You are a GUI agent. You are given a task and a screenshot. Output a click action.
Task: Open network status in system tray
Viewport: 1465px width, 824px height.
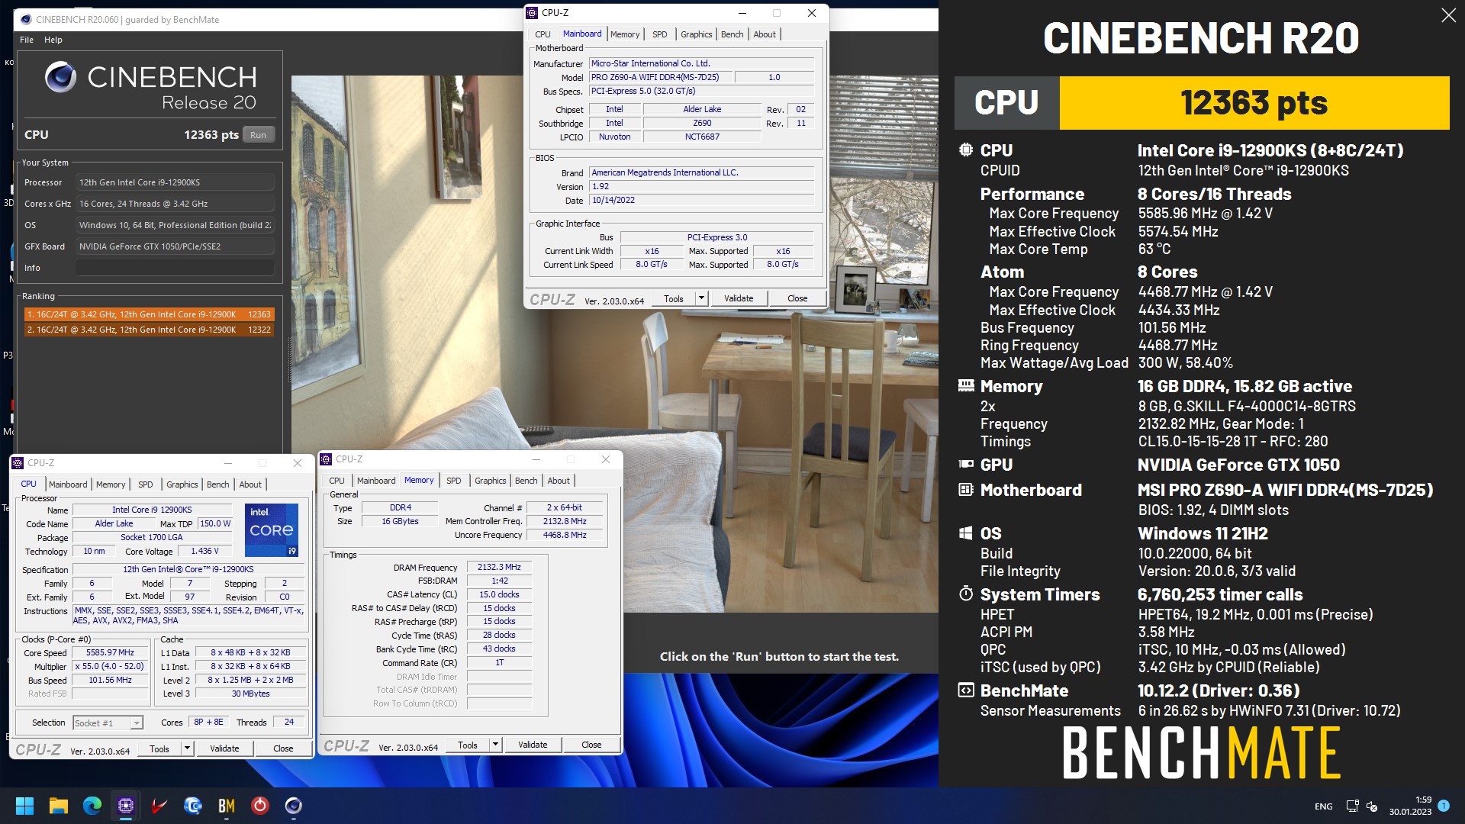[x=1352, y=806]
